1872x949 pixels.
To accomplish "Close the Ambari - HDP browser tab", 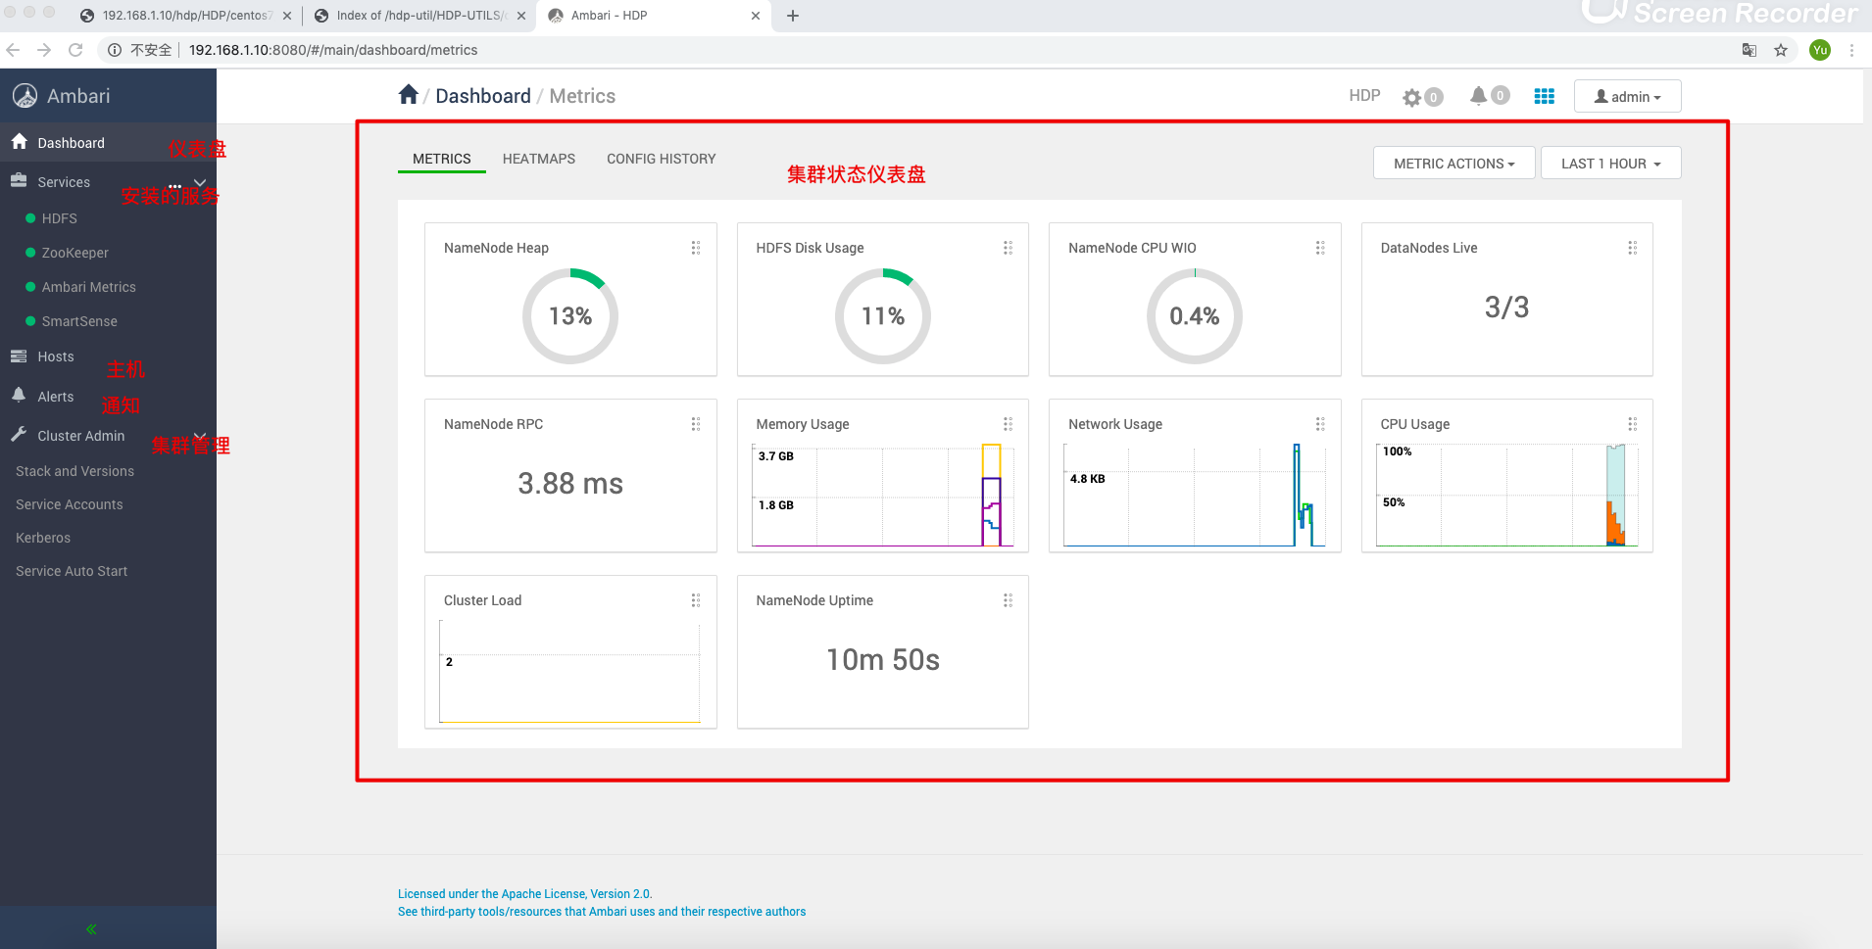I will pos(756,16).
